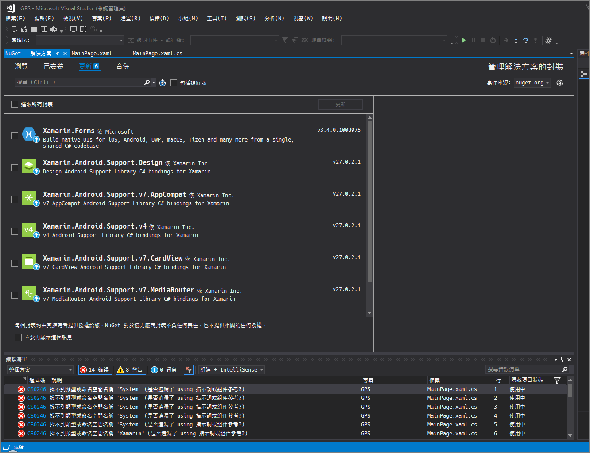Expand the Build + IntelliSense dropdown
This screenshot has height=453, width=590.
point(232,370)
